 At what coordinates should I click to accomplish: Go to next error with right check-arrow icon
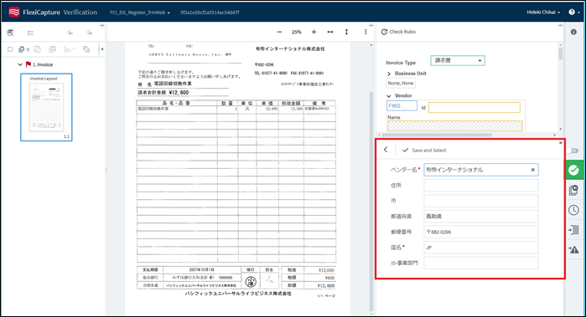point(90,33)
